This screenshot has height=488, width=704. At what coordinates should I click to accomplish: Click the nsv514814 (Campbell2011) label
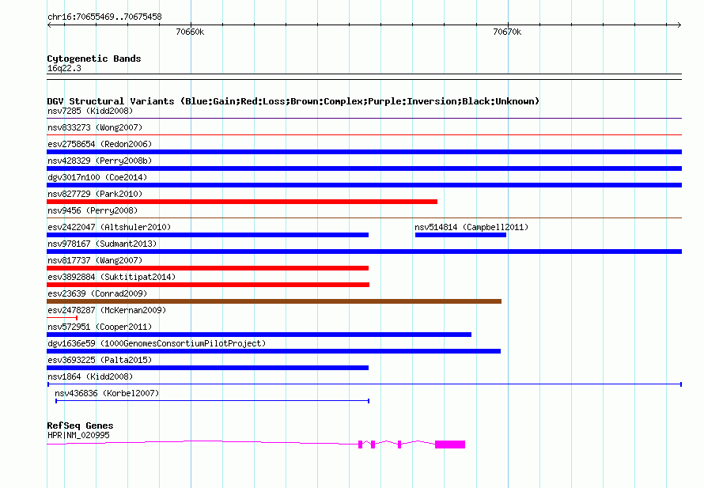click(x=471, y=227)
